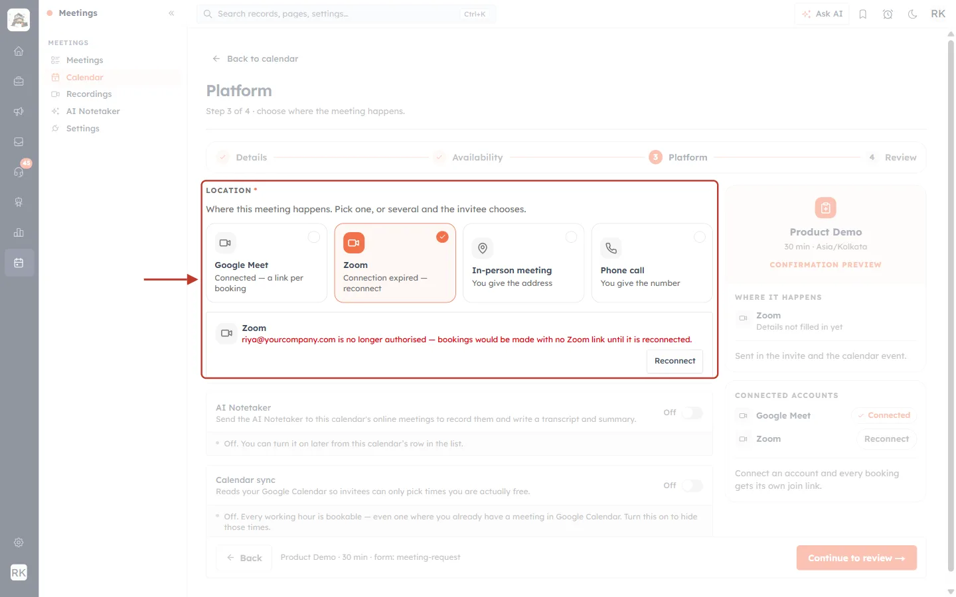Open the briefcase icon in left rail
The width and height of the screenshot is (956, 597).
pos(19,81)
